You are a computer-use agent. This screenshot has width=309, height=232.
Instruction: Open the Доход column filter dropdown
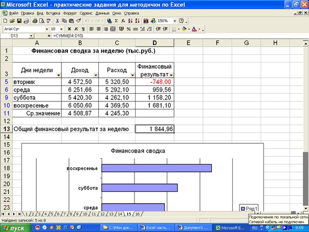(x=95, y=75)
